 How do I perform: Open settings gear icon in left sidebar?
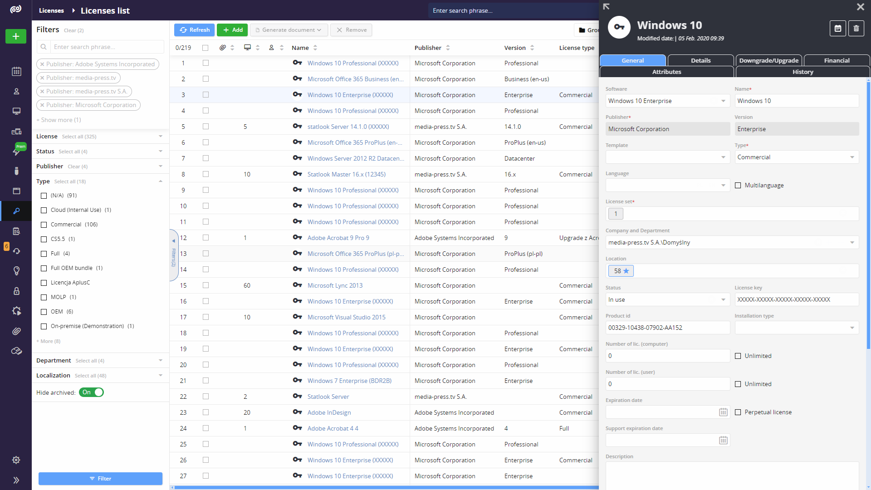click(x=16, y=460)
